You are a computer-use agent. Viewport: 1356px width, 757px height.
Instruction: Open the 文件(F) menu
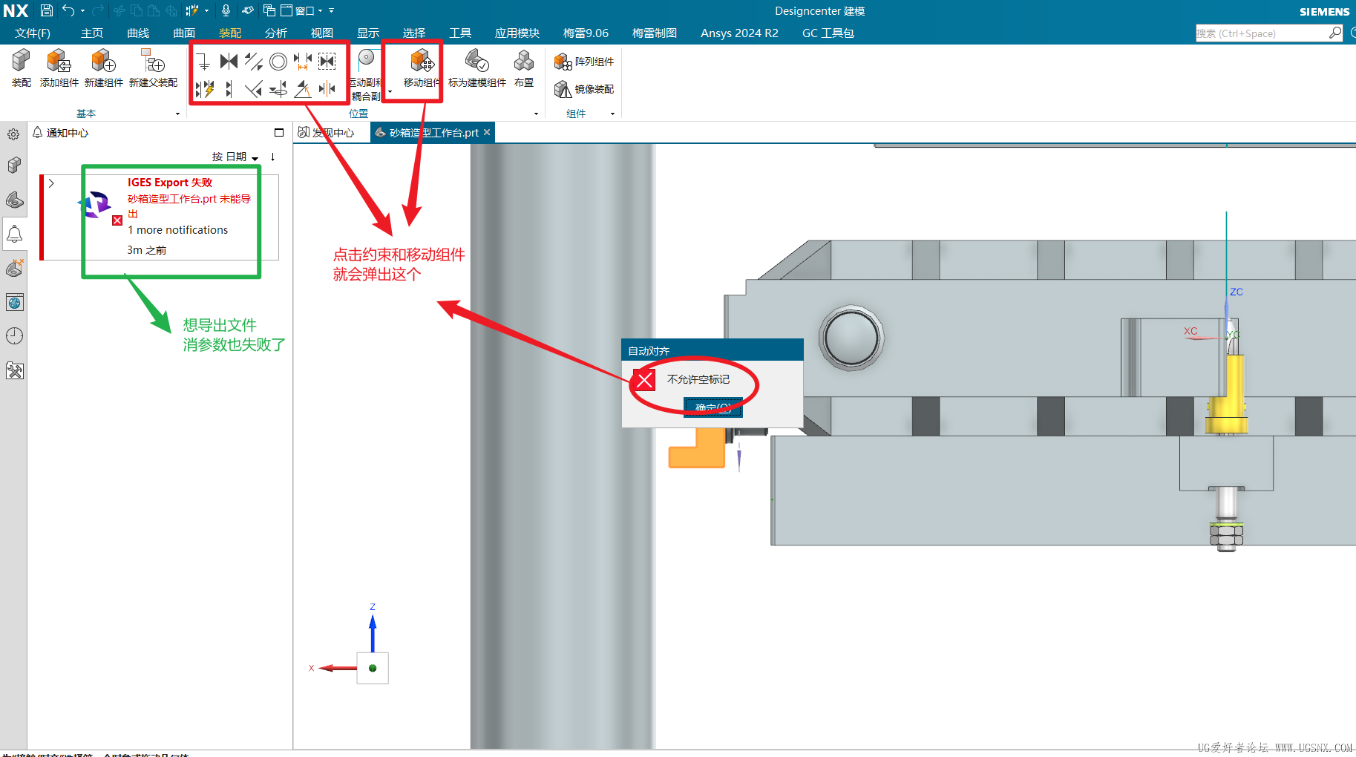(33, 33)
